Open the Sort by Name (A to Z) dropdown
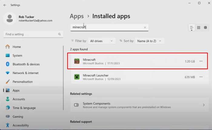The image size is (212, 130). point(148,41)
